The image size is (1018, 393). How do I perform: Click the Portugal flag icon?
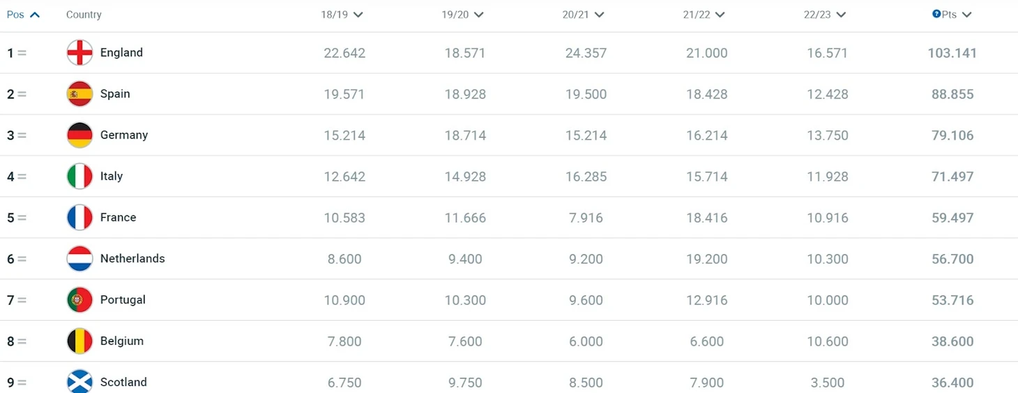79,300
